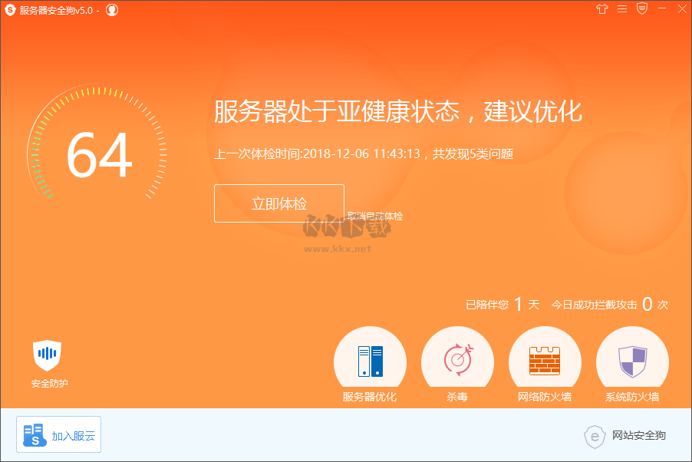Start a scan with the 立即体检 button
692x462 pixels.
pyautogui.click(x=278, y=203)
